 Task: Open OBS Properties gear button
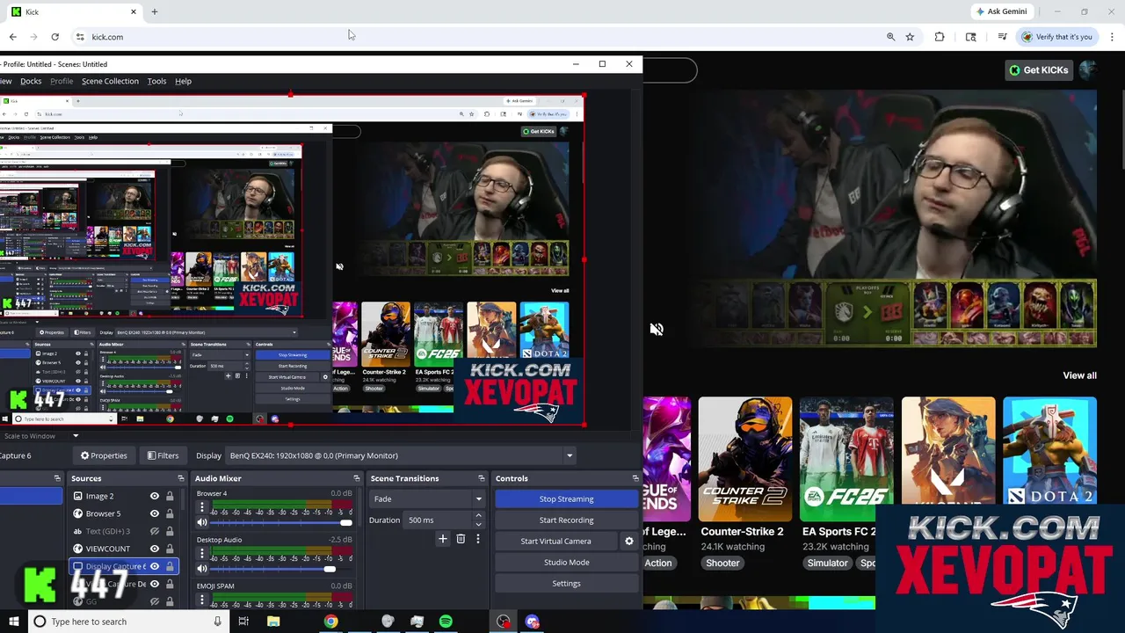click(104, 455)
